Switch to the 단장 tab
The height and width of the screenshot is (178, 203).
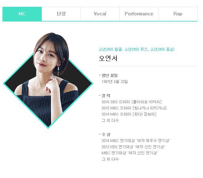61,14
